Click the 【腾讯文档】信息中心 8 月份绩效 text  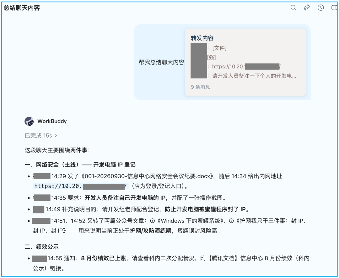(250, 258)
